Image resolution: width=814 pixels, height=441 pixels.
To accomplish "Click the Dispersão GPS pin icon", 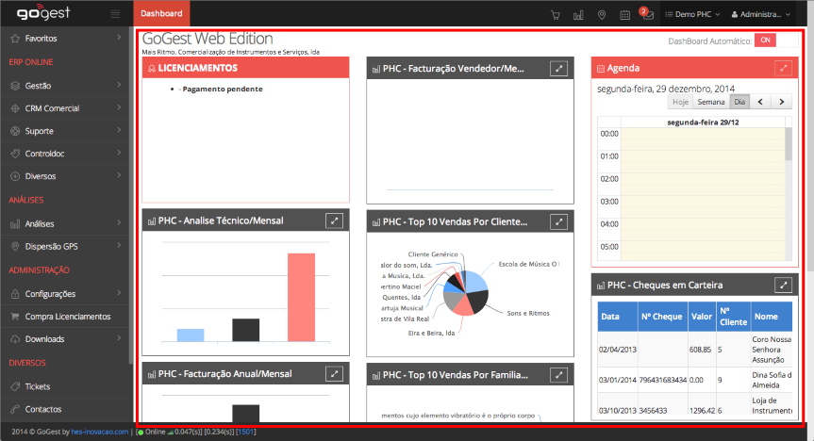I will click(x=15, y=247).
